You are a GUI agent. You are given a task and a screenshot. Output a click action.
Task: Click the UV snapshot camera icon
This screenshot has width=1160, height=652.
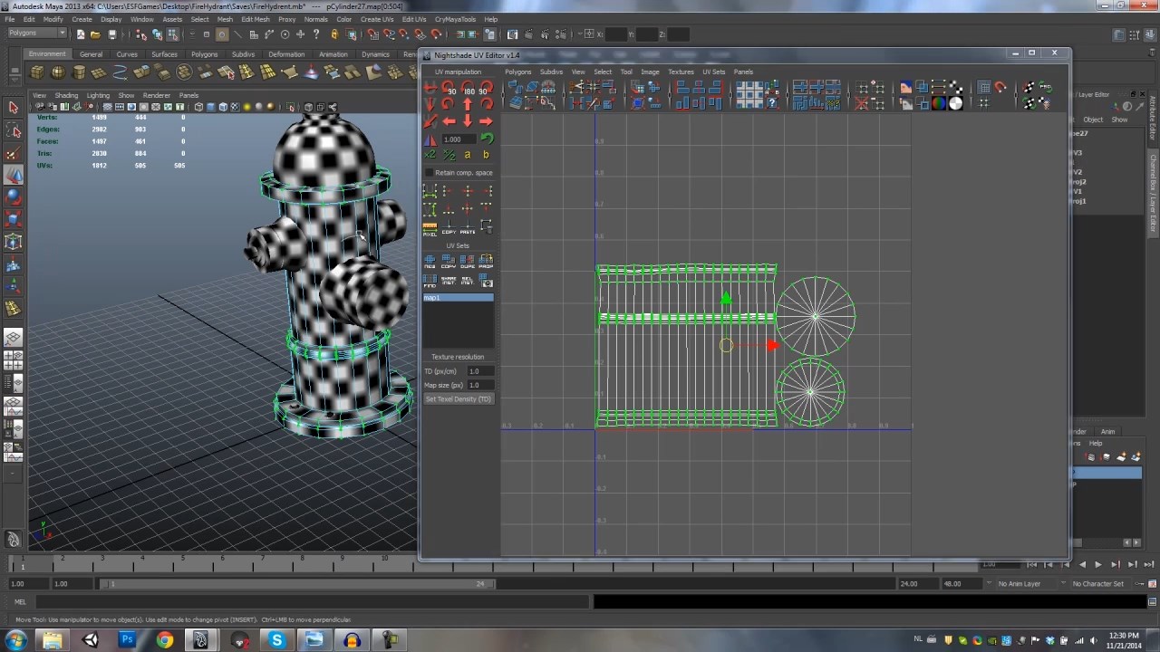coord(487,281)
